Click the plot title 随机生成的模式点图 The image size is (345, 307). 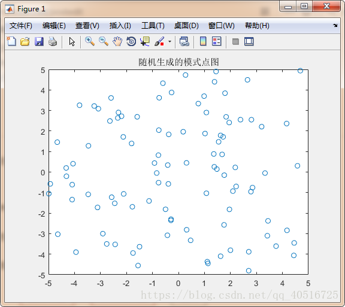point(178,62)
